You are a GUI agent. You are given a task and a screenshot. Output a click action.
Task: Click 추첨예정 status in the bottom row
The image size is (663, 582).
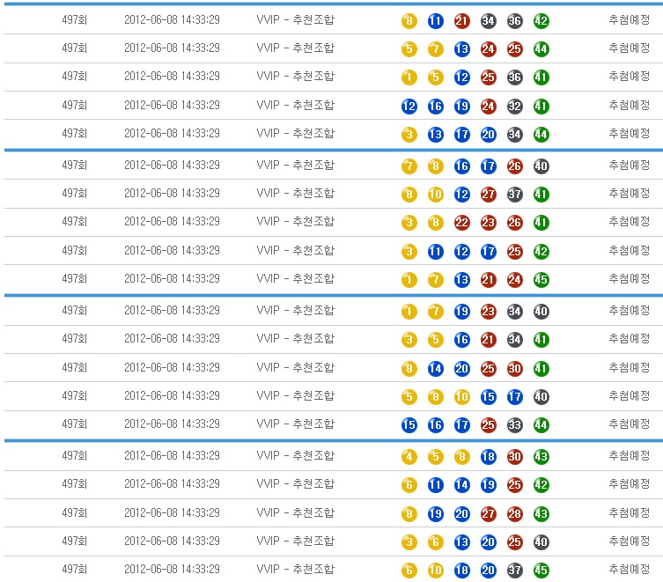click(629, 570)
